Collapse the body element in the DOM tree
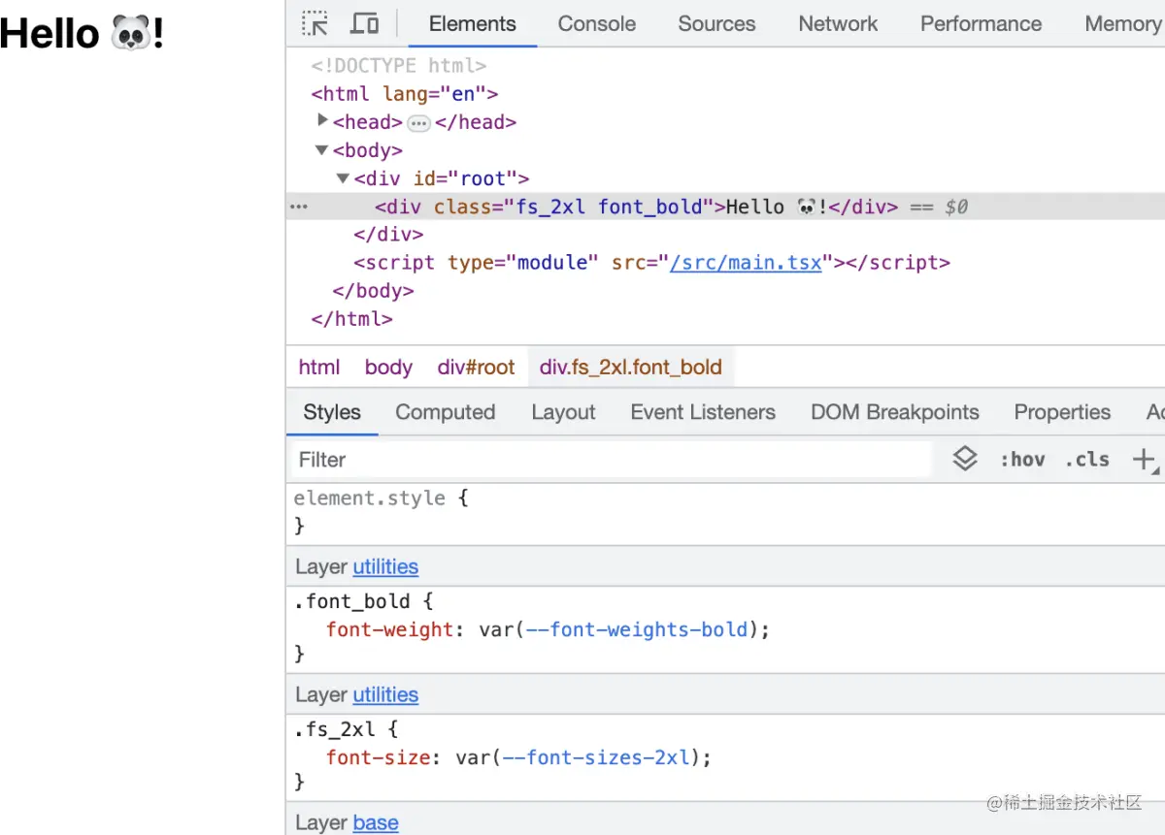 (321, 149)
